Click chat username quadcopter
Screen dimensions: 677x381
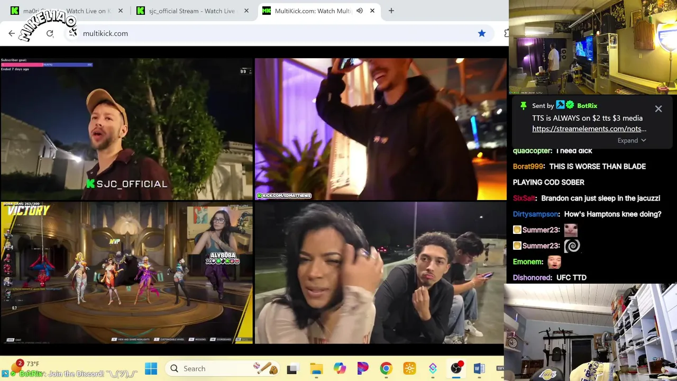[533, 151]
